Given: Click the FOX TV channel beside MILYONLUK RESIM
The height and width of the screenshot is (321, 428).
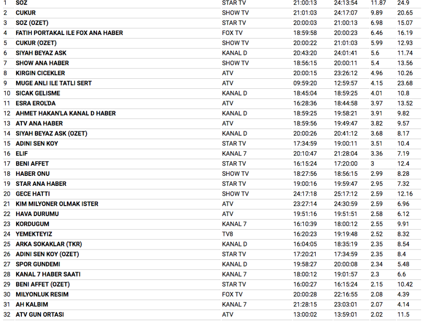Looking at the screenshot, I should click(x=232, y=294).
